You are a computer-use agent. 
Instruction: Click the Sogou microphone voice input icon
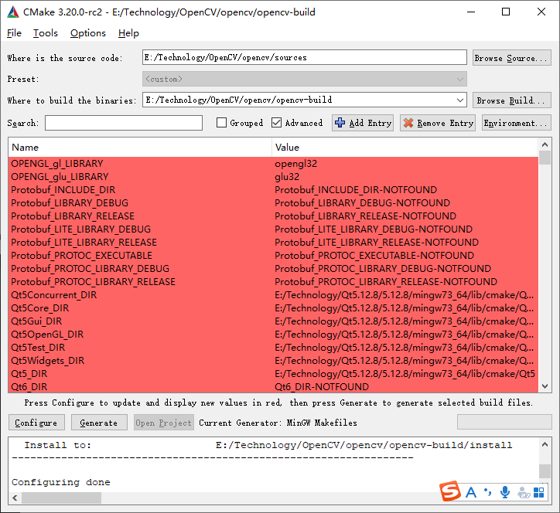tap(504, 492)
